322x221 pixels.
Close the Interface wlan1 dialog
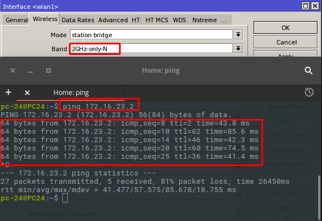315,6
